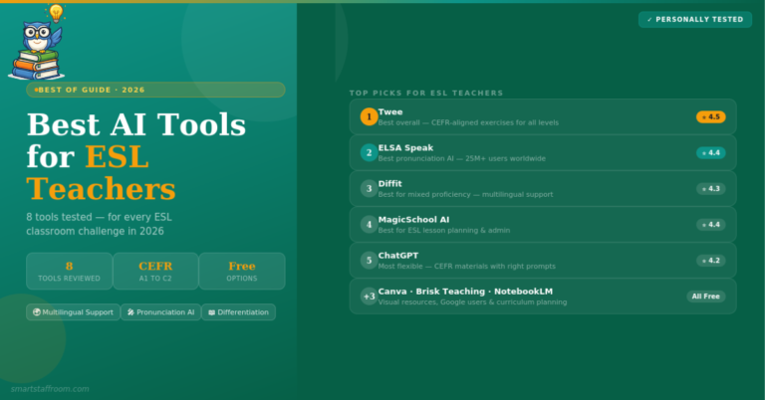Click the CEFR A1 to C2 stat box
765x400 pixels.
pos(155,272)
